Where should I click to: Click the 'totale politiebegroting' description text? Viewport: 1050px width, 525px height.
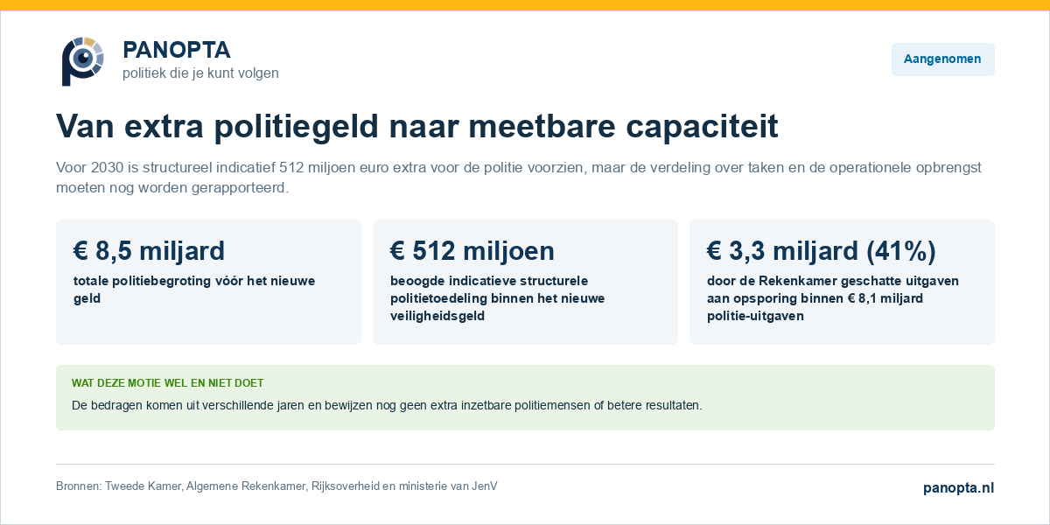click(194, 290)
